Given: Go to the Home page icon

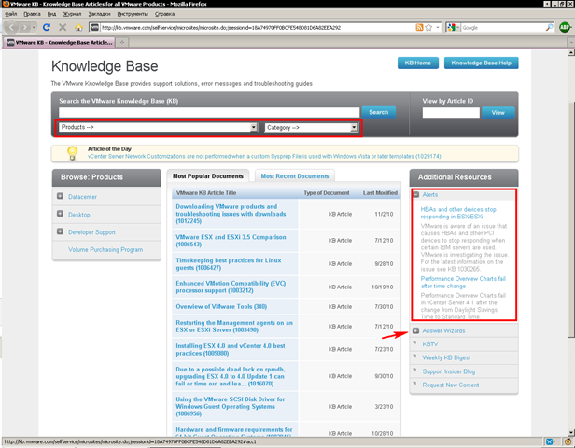Looking at the screenshot, I should [x=78, y=27].
